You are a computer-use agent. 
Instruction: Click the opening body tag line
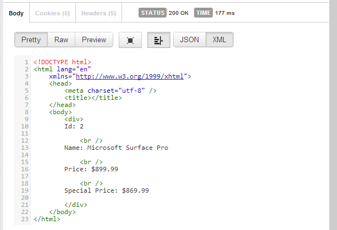point(60,112)
